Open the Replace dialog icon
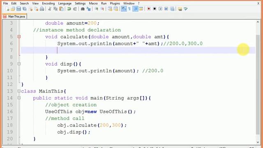263x148 pixels. [x=89, y=9]
